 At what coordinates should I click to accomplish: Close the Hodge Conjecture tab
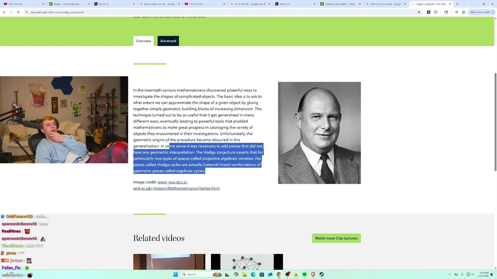[450, 4]
